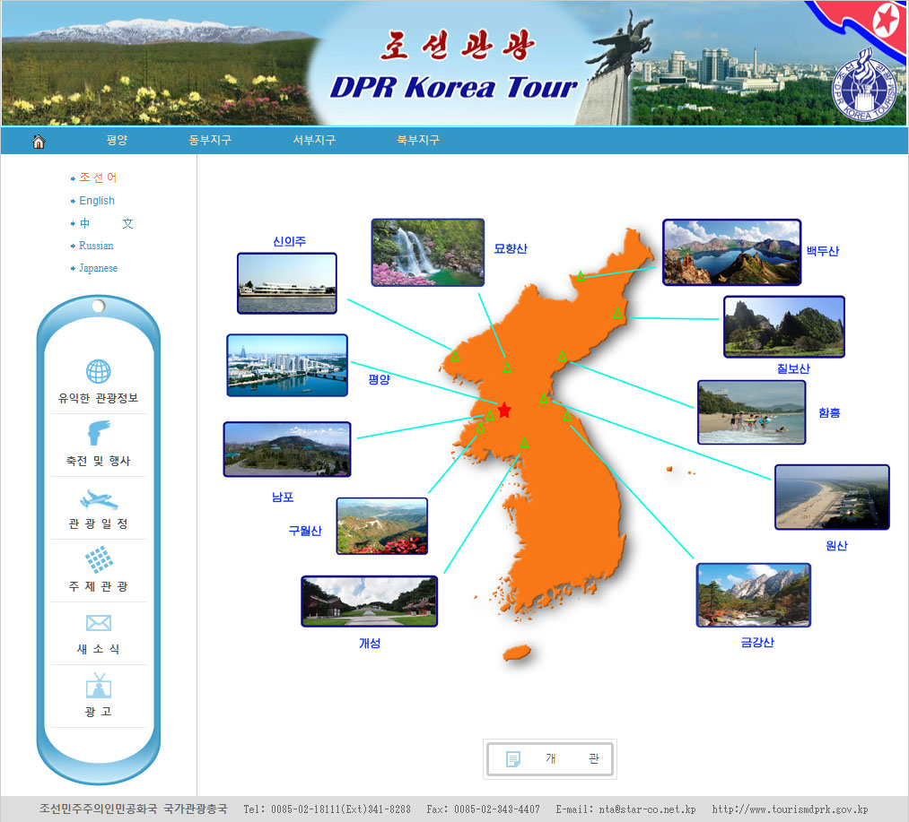Open the TV icon for 광고
Image resolution: width=909 pixels, height=822 pixels.
(98, 686)
